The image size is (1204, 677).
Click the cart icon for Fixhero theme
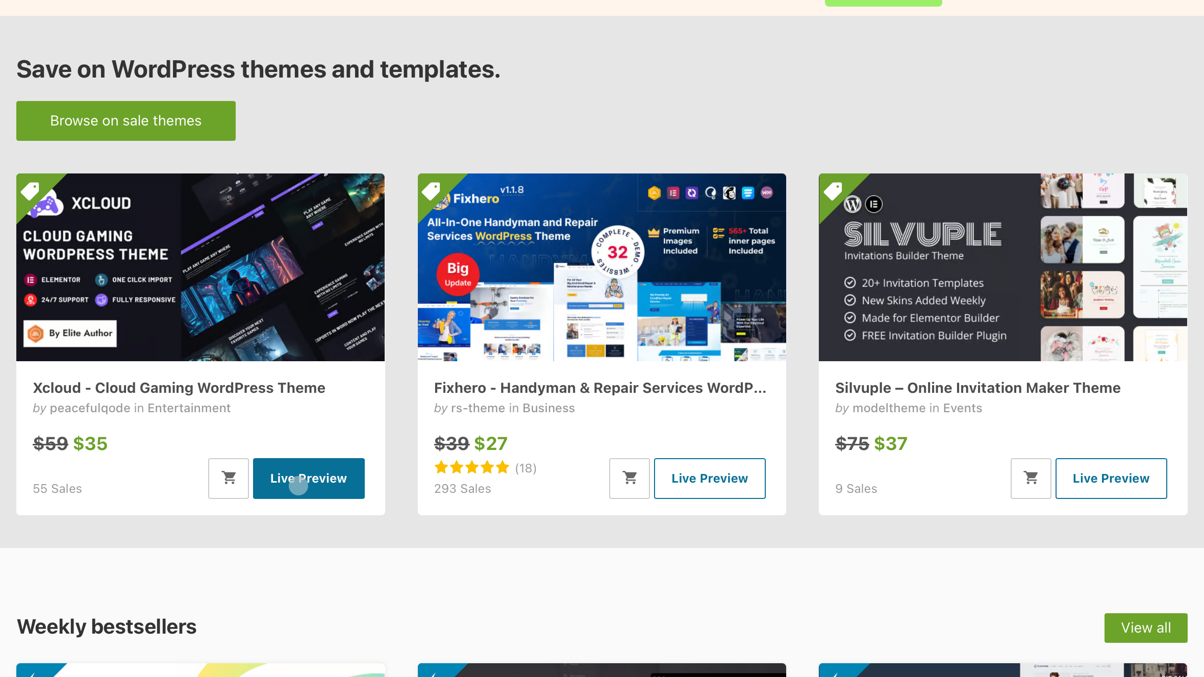pos(629,478)
